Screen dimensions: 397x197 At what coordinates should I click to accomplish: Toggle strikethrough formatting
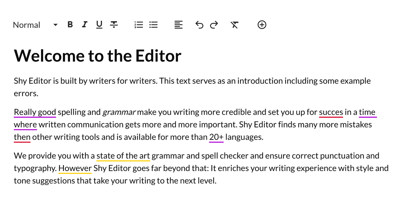click(x=114, y=25)
